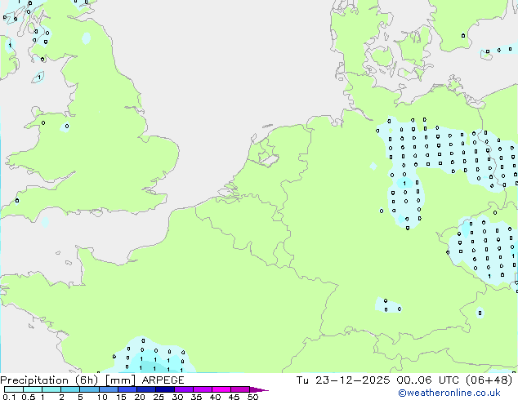518x400 pixels.
Task: Click the 25–30 mm dark navy legend box
Action: point(165,389)
